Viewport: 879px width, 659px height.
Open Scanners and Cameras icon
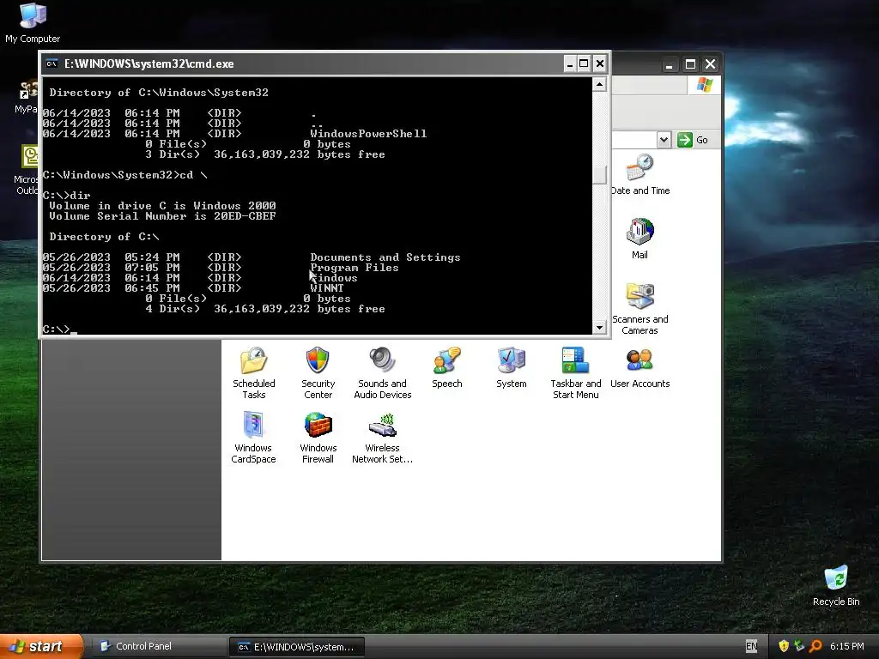coord(640,308)
